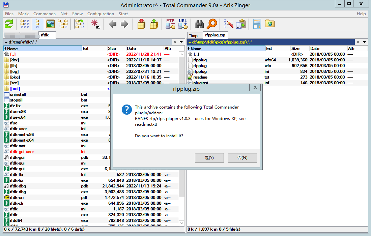Pack files using the red-arrow box icon
Screen dimensions: 371x236
tap(141, 24)
